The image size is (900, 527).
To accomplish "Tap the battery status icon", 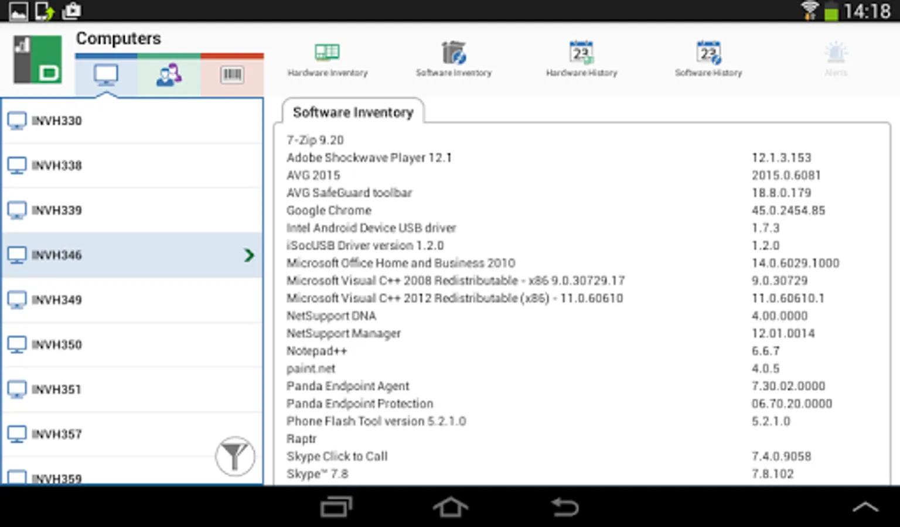I will (831, 11).
